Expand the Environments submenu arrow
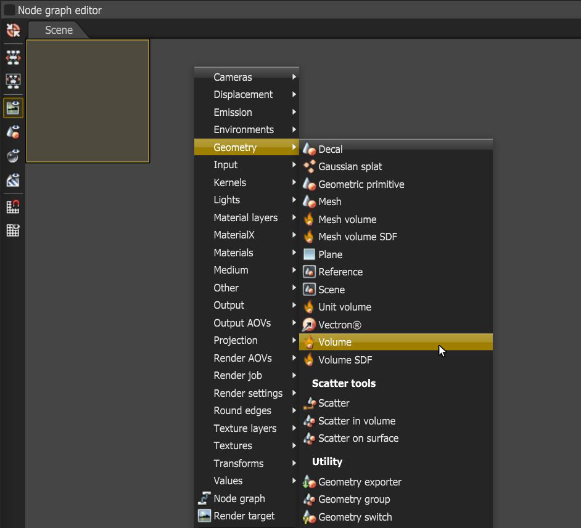 point(294,129)
